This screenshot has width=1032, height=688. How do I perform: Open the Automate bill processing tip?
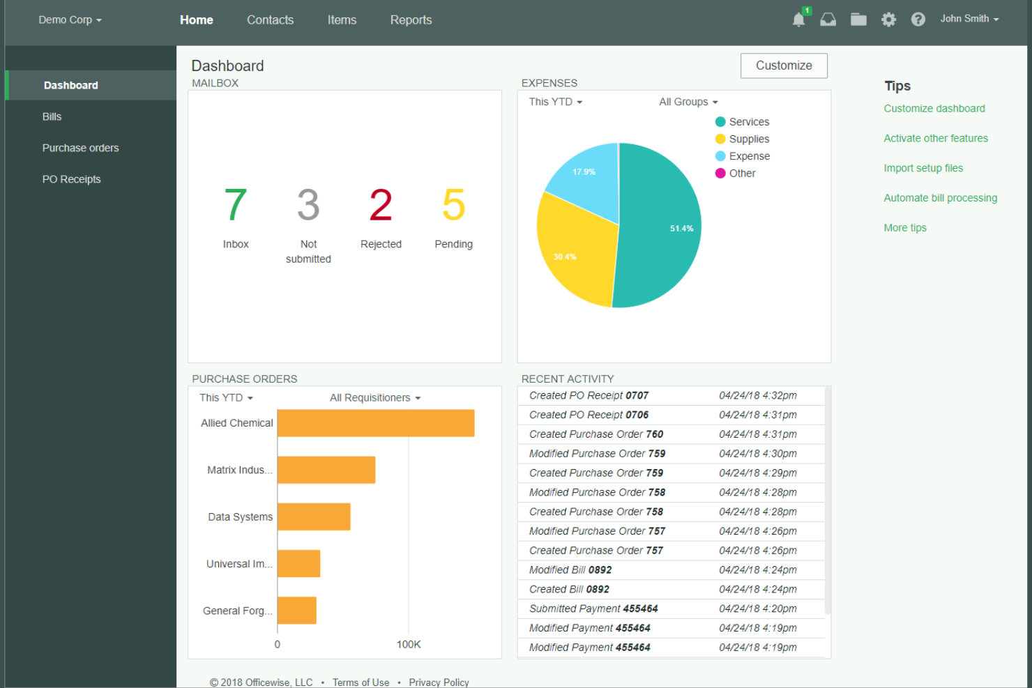pyautogui.click(x=940, y=198)
